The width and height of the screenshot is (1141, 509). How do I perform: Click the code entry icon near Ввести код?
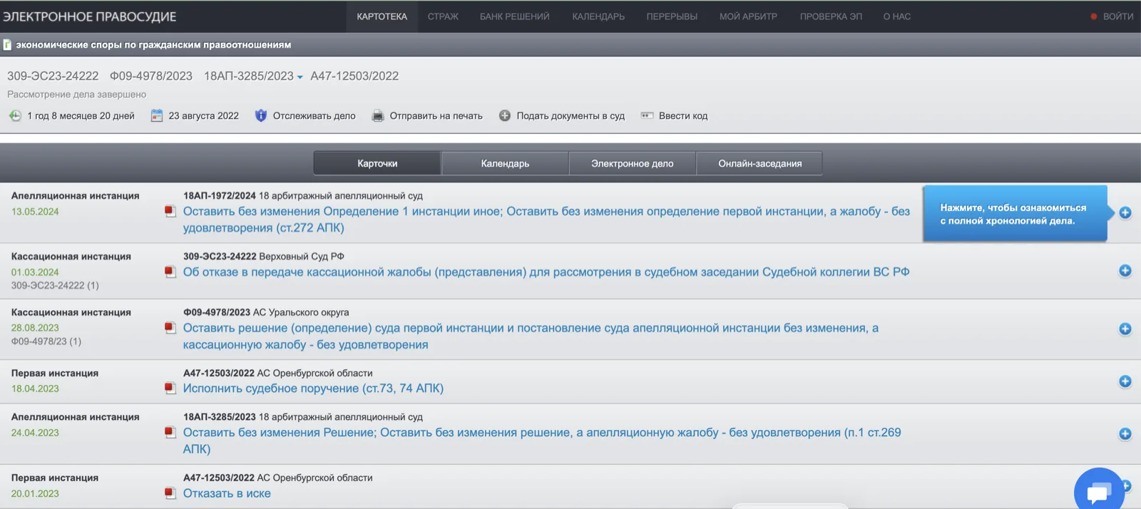(x=647, y=115)
